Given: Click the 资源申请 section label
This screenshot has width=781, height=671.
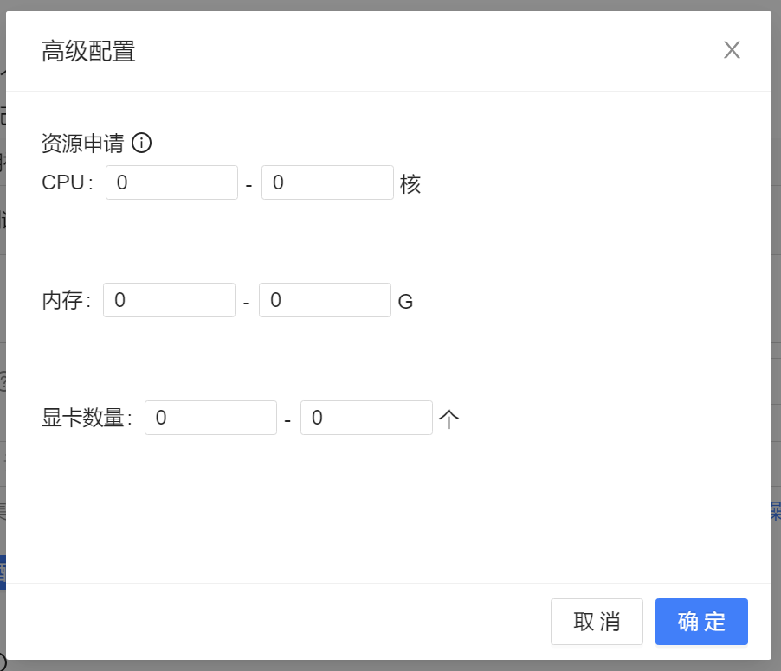Looking at the screenshot, I should [x=83, y=143].
